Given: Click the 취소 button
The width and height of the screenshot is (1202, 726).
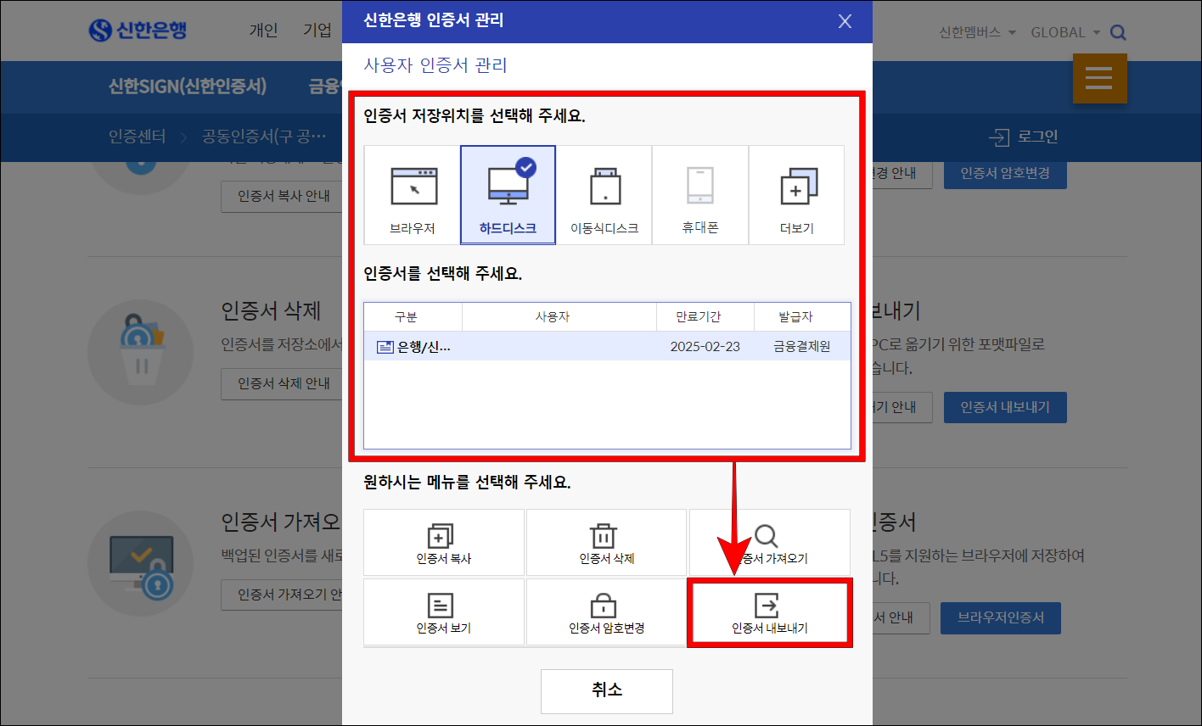Looking at the screenshot, I should point(606,691).
